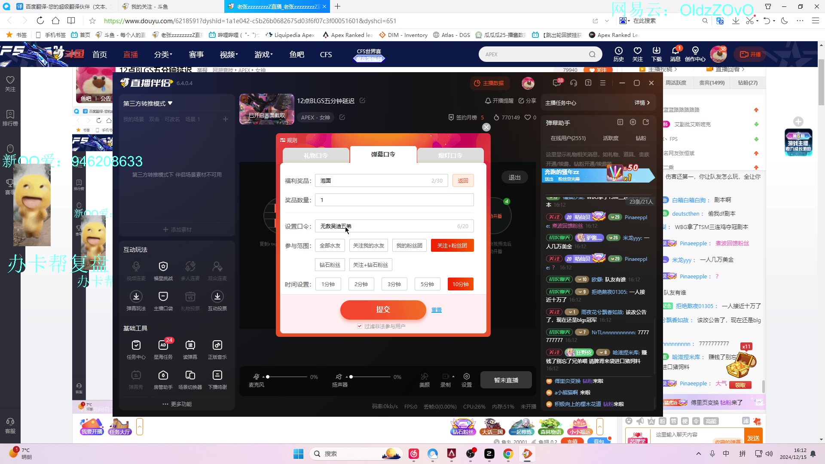Image resolution: width=825 pixels, height=464 pixels.
Task: Expand 详情 expander in task panel
Action: [x=642, y=103]
